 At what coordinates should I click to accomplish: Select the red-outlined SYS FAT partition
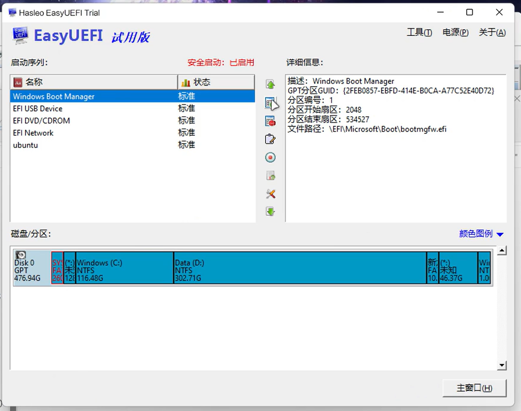[57, 267]
